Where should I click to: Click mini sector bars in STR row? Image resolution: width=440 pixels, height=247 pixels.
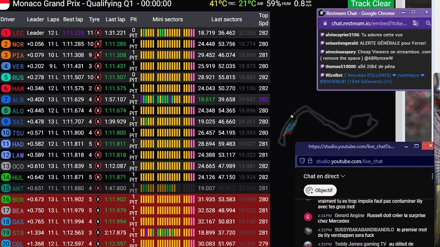point(167,233)
